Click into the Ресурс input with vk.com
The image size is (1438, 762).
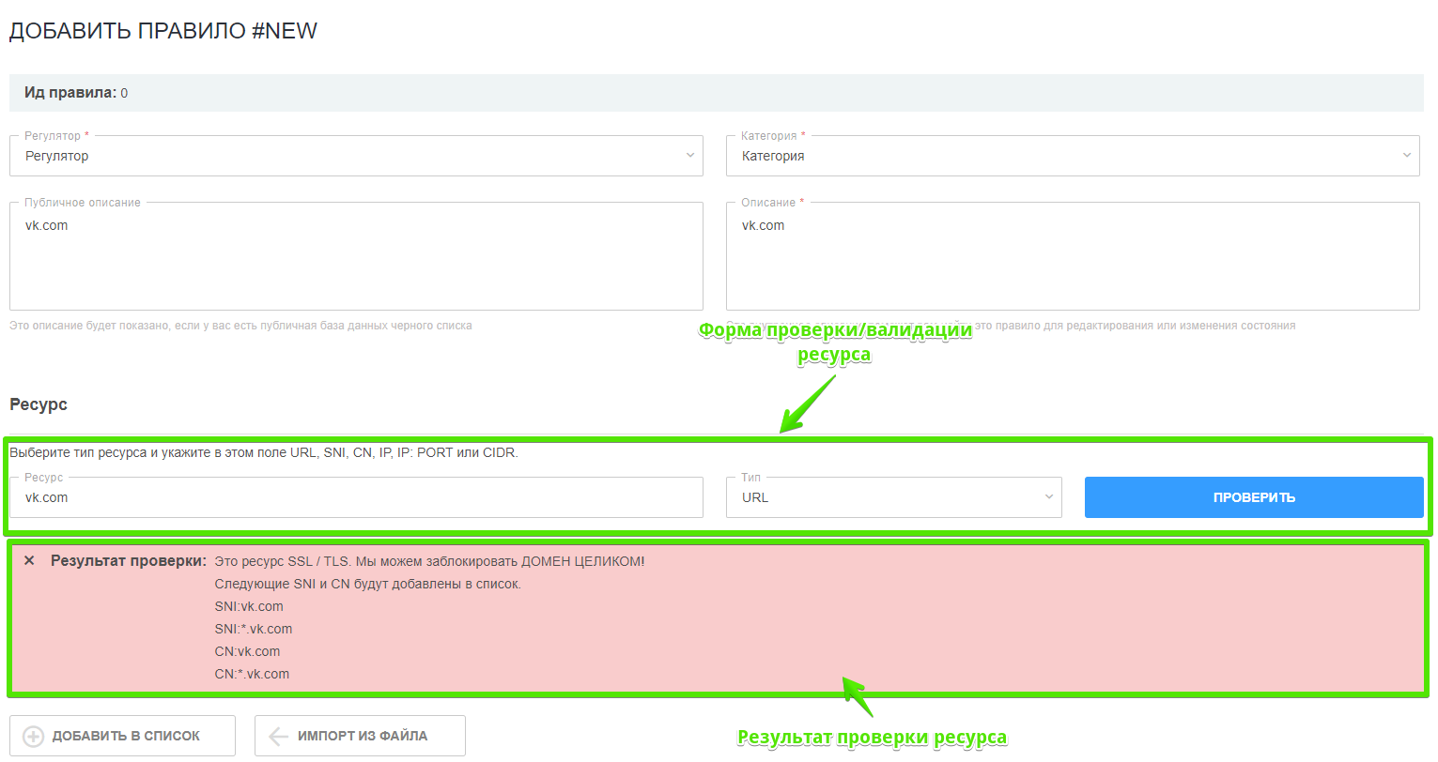click(x=356, y=497)
